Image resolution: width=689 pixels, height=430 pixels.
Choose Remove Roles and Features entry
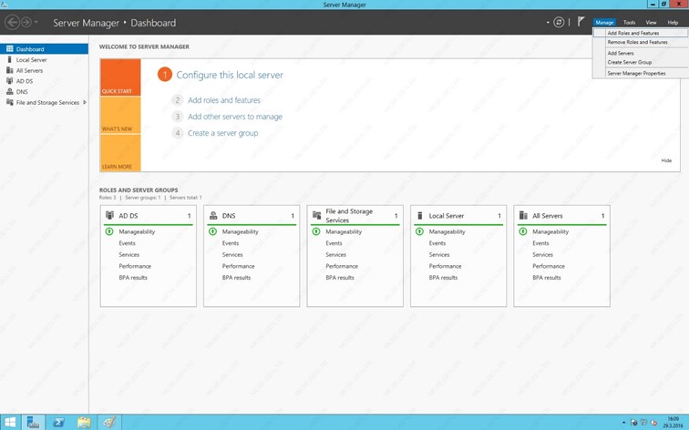click(x=641, y=42)
